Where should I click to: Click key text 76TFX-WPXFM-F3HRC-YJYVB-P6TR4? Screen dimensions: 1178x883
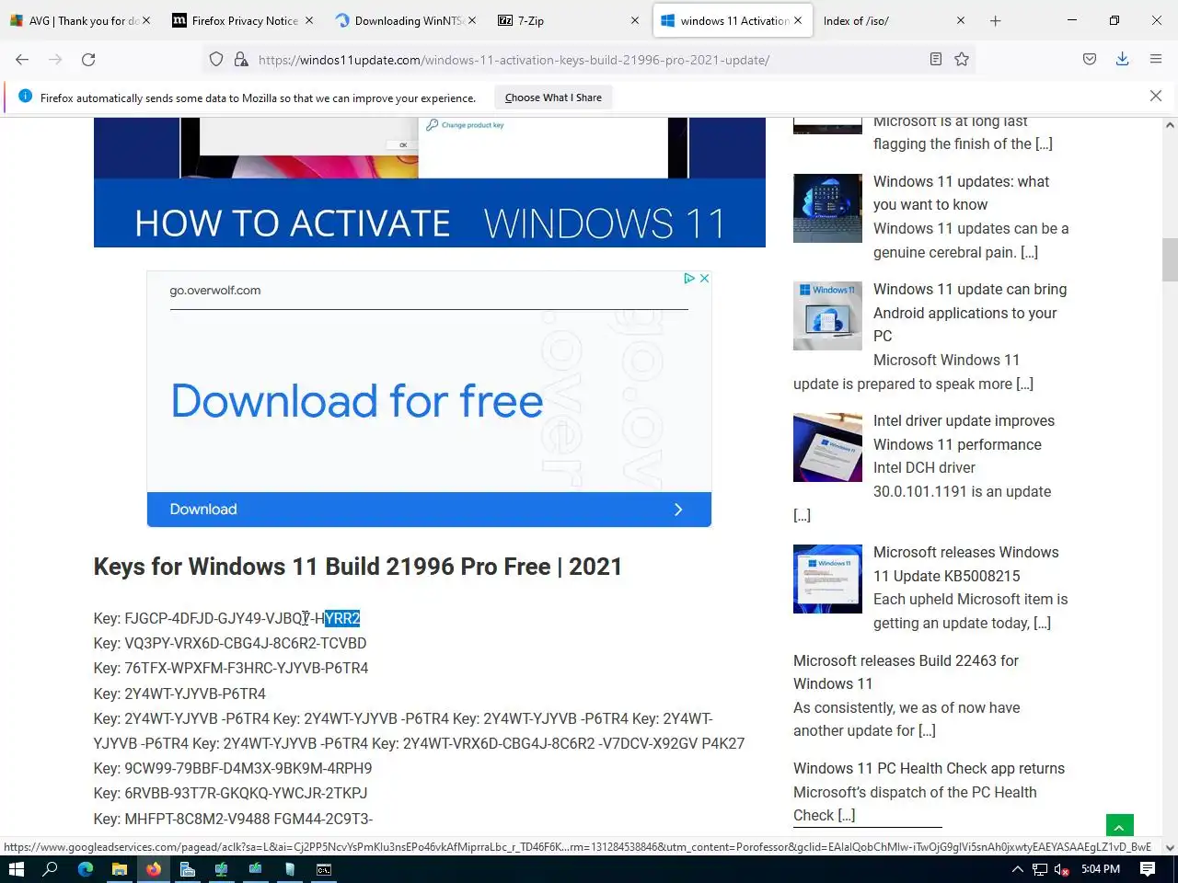[247, 668]
